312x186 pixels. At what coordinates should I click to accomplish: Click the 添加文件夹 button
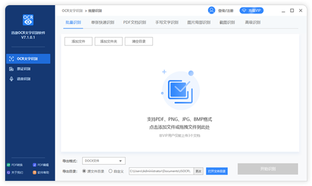[109, 41]
